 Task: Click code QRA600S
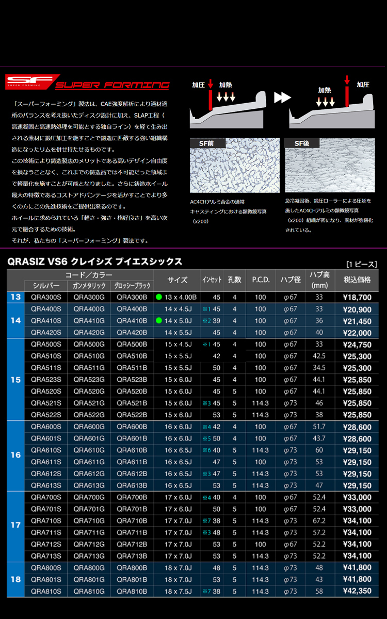click(46, 427)
